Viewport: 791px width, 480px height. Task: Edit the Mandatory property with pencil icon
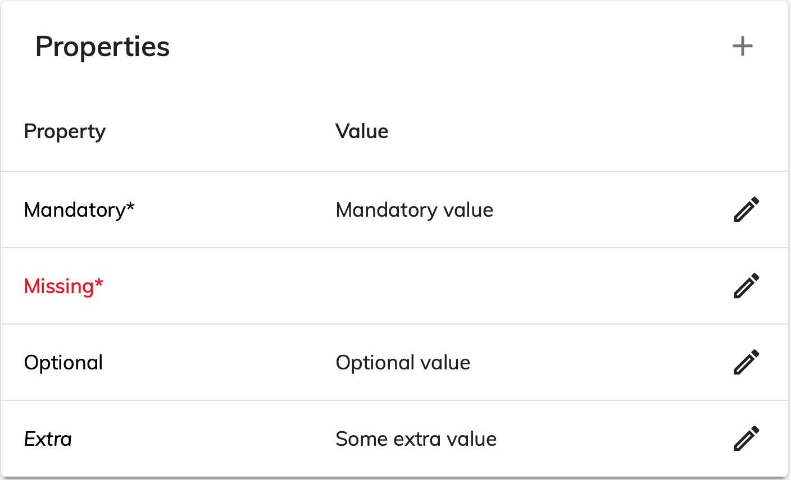pyautogui.click(x=746, y=209)
